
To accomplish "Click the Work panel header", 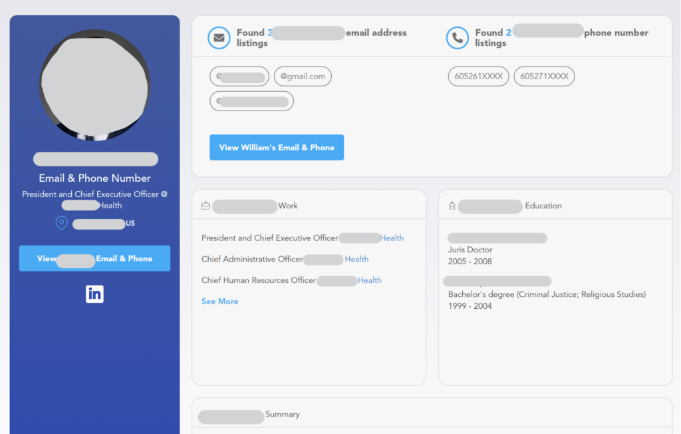I will click(x=288, y=206).
